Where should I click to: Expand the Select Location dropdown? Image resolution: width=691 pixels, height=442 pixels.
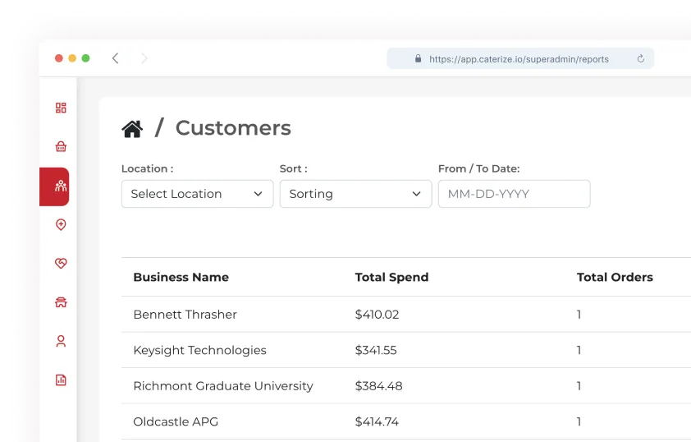click(197, 194)
